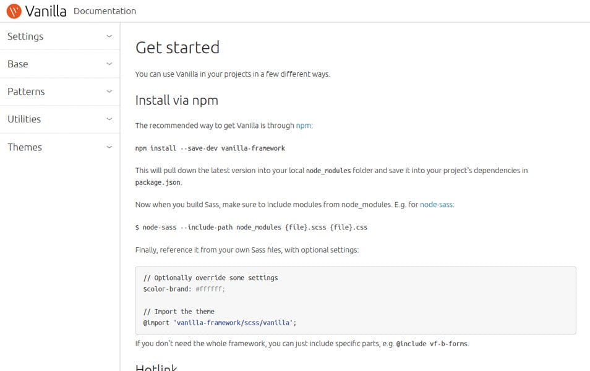Screen dimensions: 590x371
Task: Expand the Patterns section chevron
Action: pyautogui.click(x=109, y=92)
